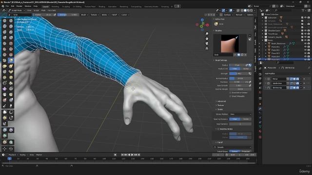The image size is (312, 175).
Task: Switch to the Sculpting workspace tab
Action: [66, 6]
